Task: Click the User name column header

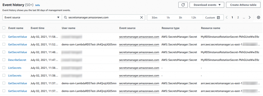Action: tap(68, 28)
